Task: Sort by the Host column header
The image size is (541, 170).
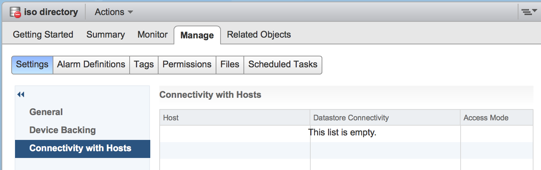Action: pos(235,118)
